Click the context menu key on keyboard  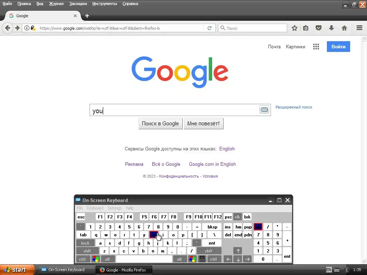pyautogui.click(x=202, y=259)
